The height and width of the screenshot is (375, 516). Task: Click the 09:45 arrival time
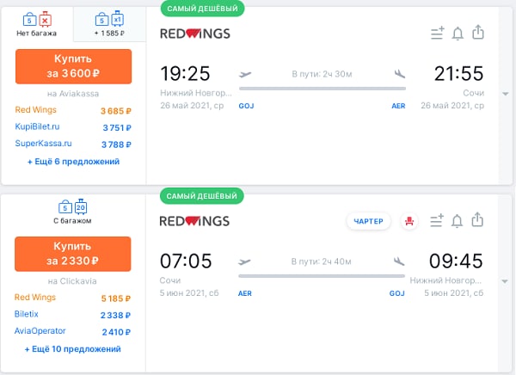(456, 261)
